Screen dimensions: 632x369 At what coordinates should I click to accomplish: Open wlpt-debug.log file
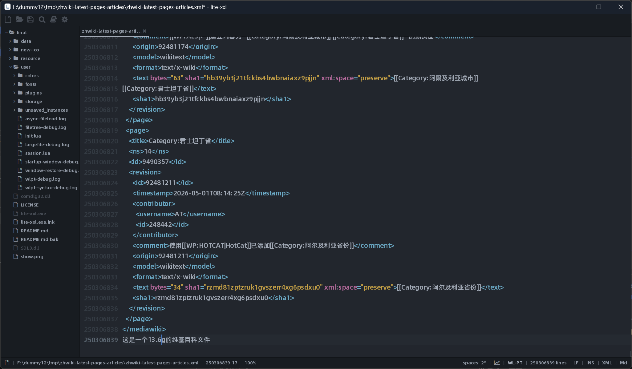click(43, 179)
